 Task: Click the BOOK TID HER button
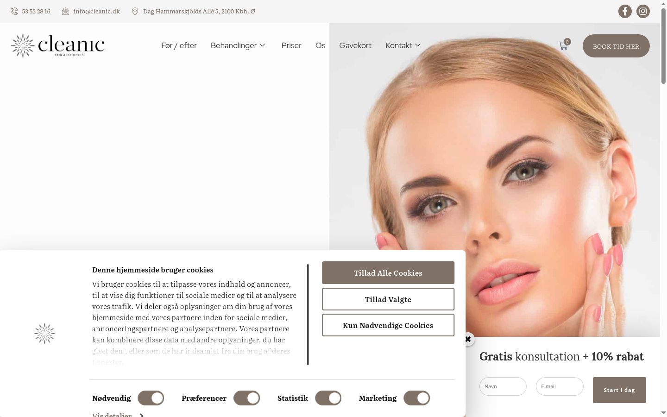(x=616, y=46)
